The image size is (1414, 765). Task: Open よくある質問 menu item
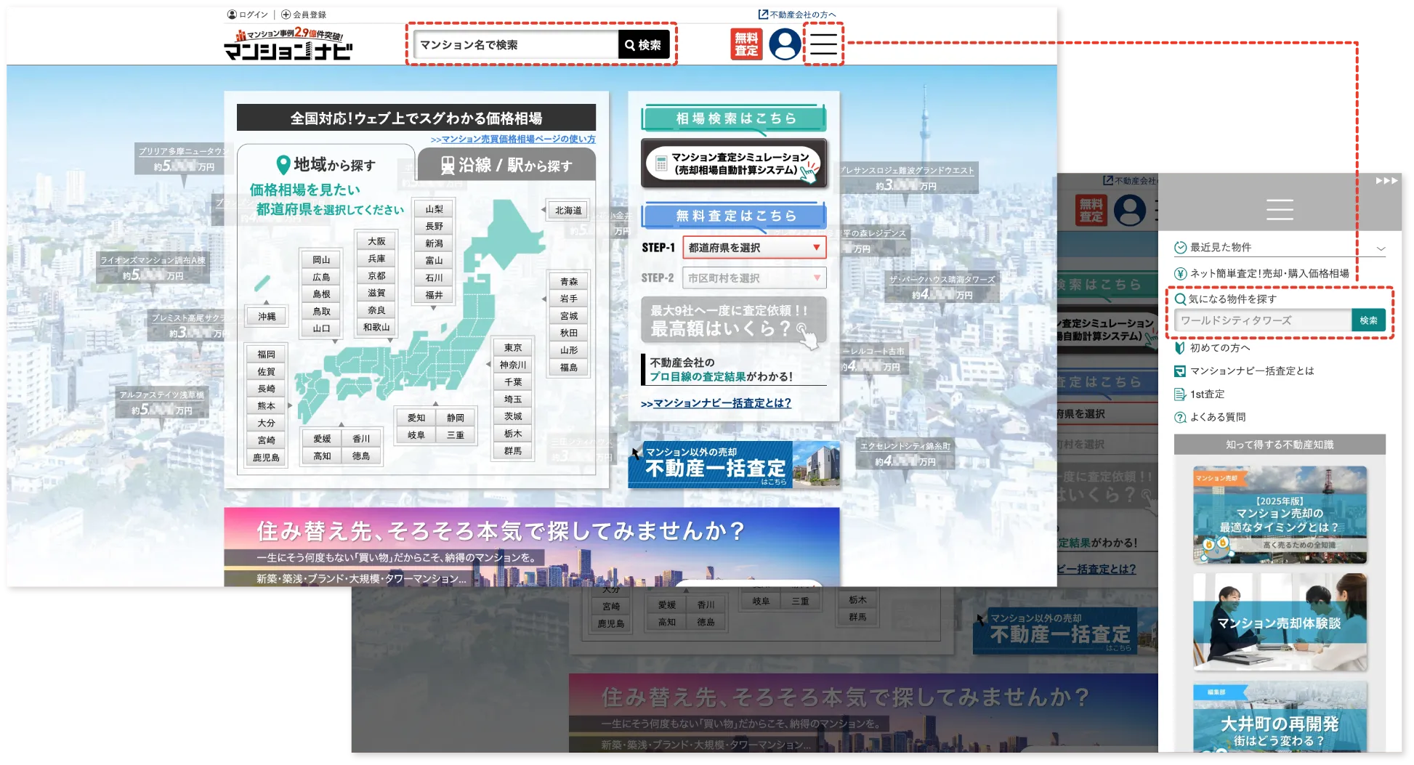click(x=1211, y=418)
